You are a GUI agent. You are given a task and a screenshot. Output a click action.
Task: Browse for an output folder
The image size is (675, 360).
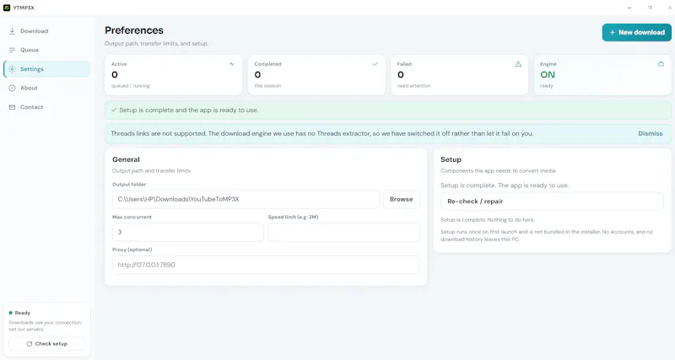402,199
